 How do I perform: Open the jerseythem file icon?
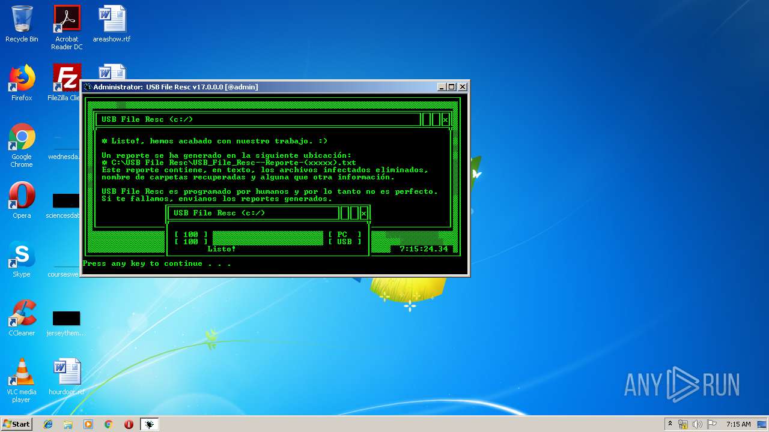pyautogui.click(x=66, y=323)
